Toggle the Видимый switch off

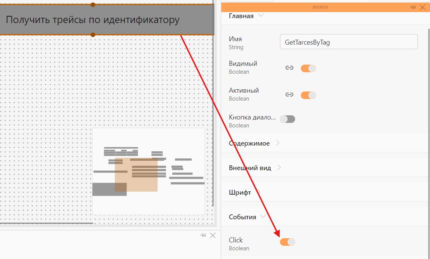(308, 68)
